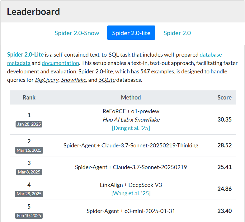245x222 pixels.
Task: Click the Rank column header
Action: tap(29, 97)
